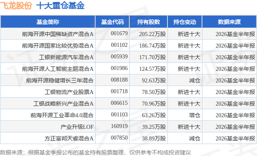Select the 持有股数 column header

click(x=149, y=22)
